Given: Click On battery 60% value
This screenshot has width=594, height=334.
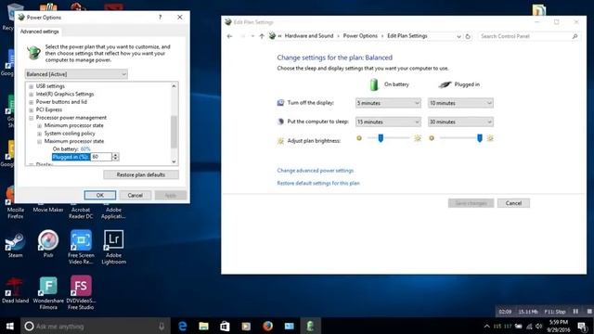Looking at the screenshot, I should [x=85, y=148].
